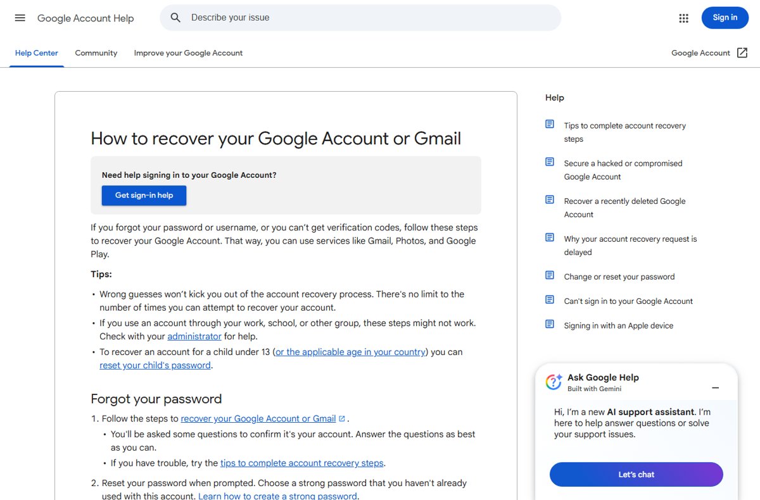This screenshot has width=760, height=500.
Task: Open recover your Google Account or Gmail link
Action: (x=258, y=418)
